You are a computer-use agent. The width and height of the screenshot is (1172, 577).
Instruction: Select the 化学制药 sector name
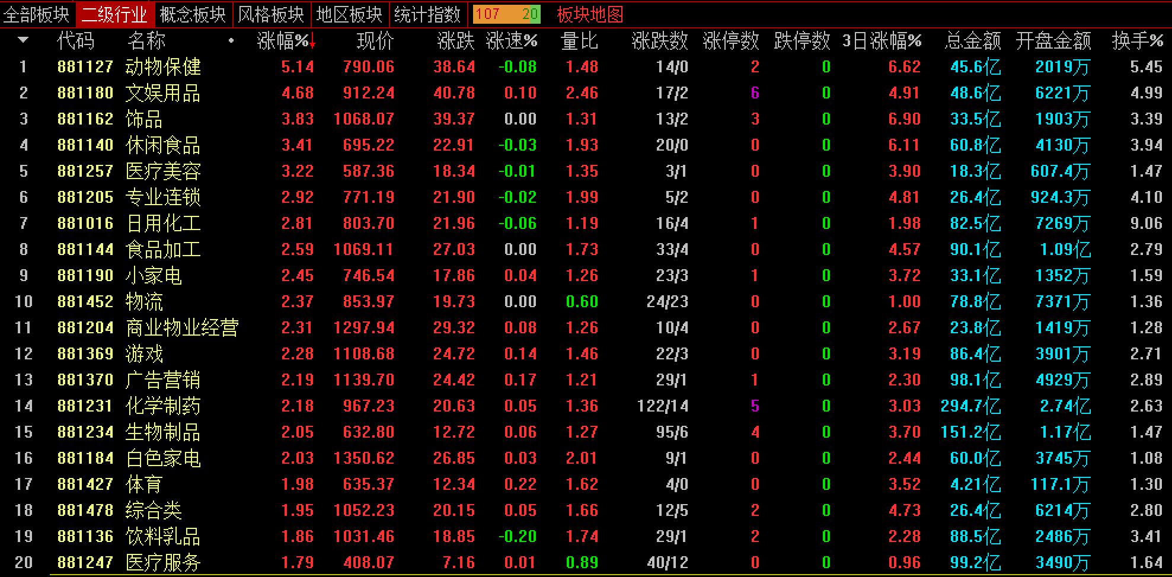coord(163,406)
